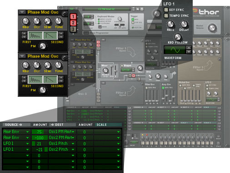Viewport: 230px width, 173px height.
Task: Select filter routing button 3 in zoomed panel
Action: [73, 29]
